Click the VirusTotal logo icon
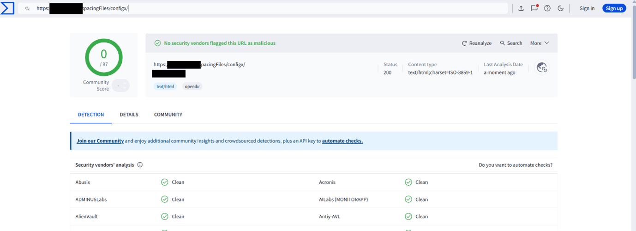Viewport: 636px width, 231px height. (7, 8)
